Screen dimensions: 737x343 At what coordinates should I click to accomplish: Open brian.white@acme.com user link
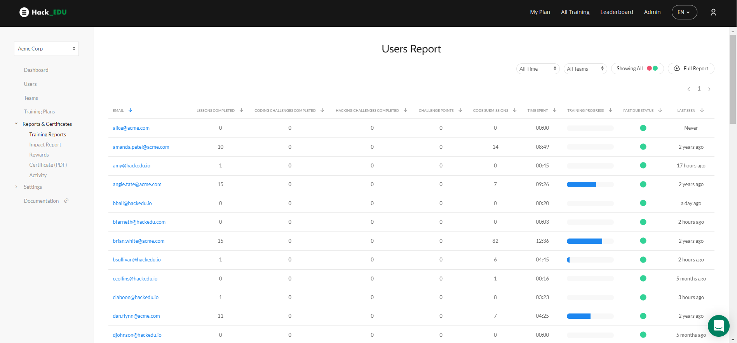point(139,241)
